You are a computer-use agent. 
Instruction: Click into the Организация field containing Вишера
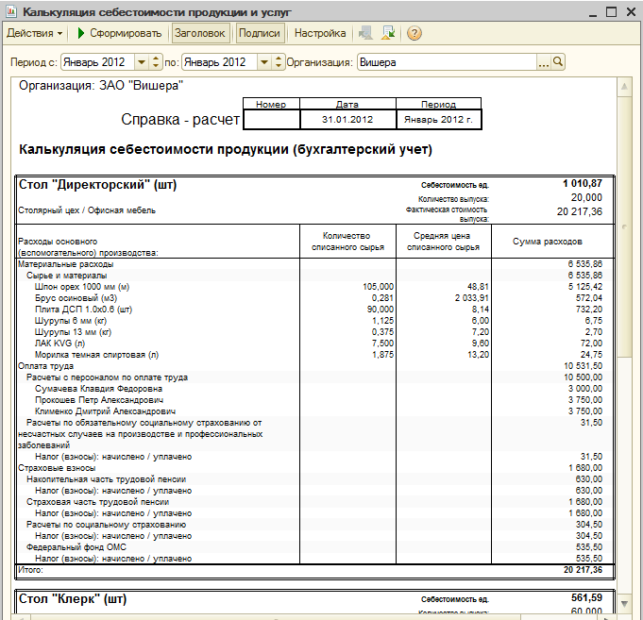point(447,62)
